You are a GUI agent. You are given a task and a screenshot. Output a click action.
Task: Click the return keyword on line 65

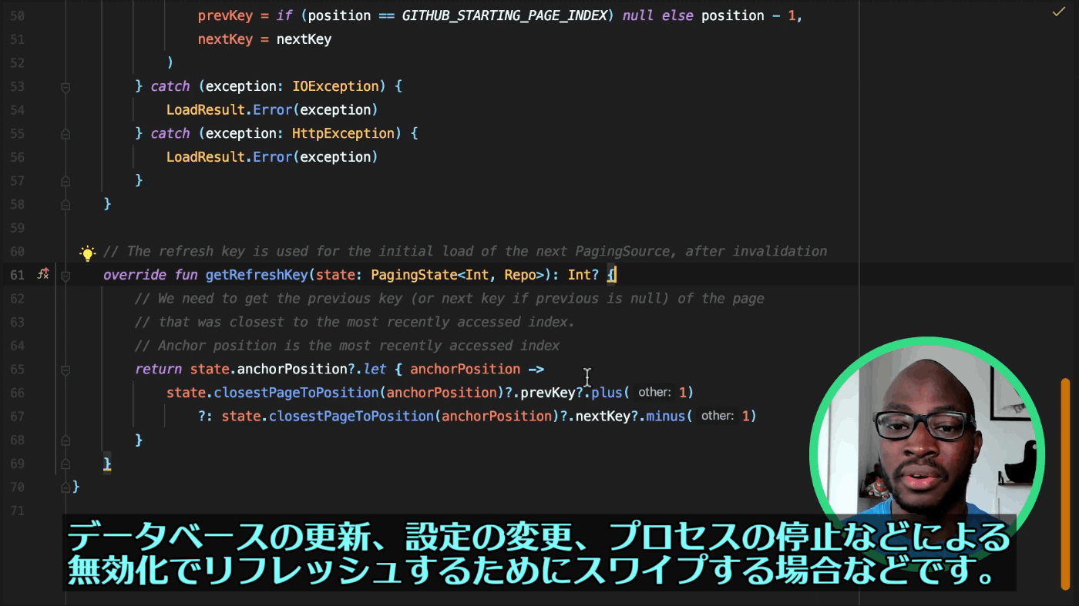(x=159, y=369)
